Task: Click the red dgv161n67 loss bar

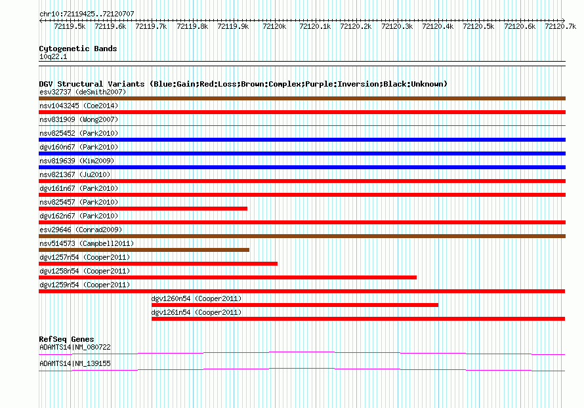Action: pos(302,195)
